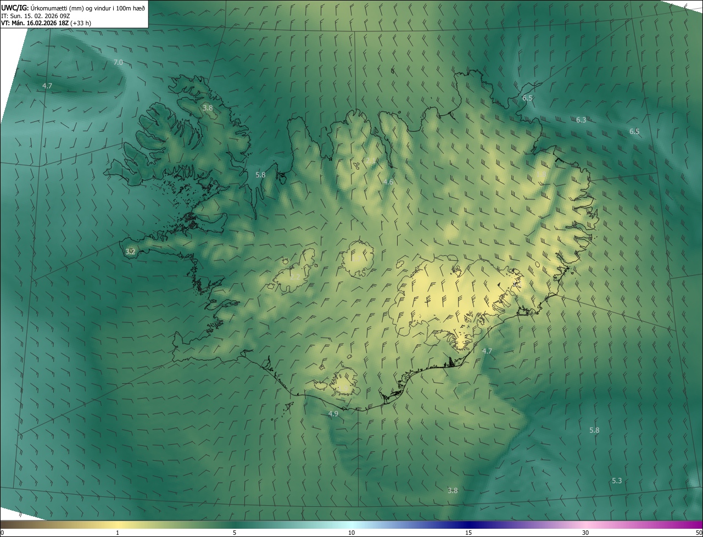Click the "2.1" value beside the small lake outline
This screenshot has width=703, height=537.
[x=372, y=161]
